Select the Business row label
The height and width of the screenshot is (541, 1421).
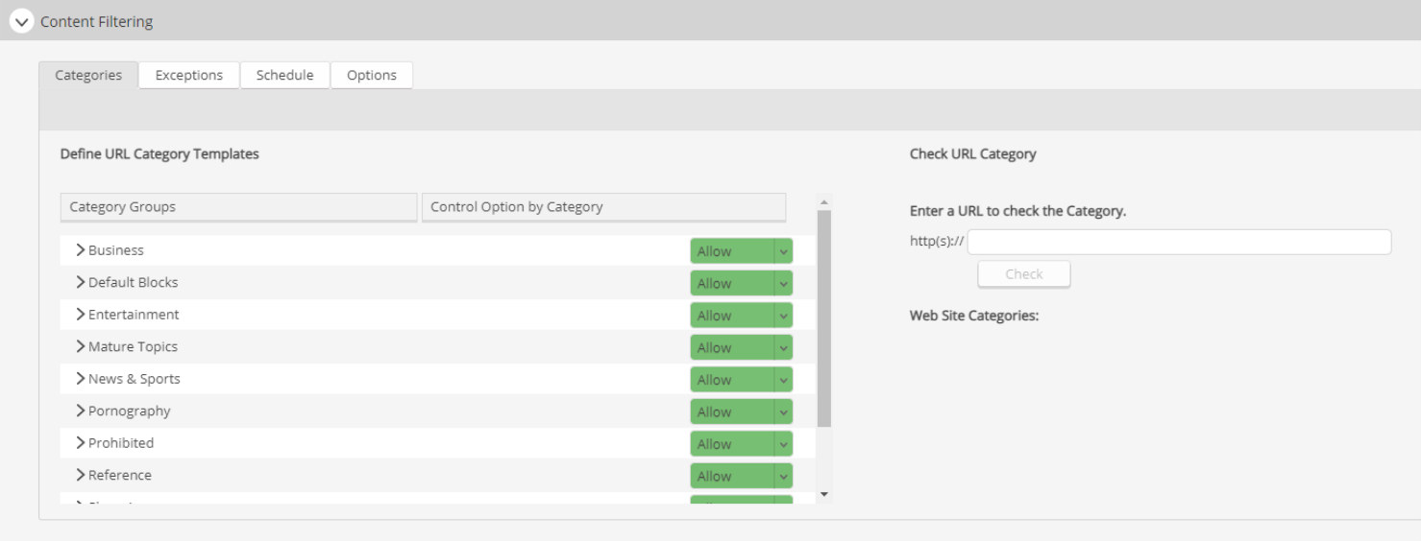[x=116, y=250]
